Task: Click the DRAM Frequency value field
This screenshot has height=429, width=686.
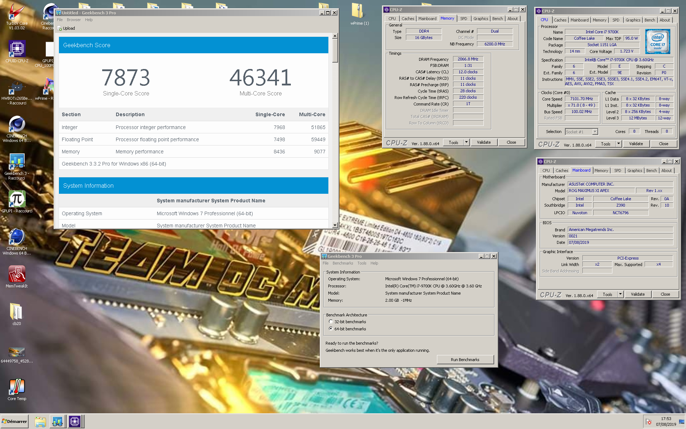Action: [468, 59]
